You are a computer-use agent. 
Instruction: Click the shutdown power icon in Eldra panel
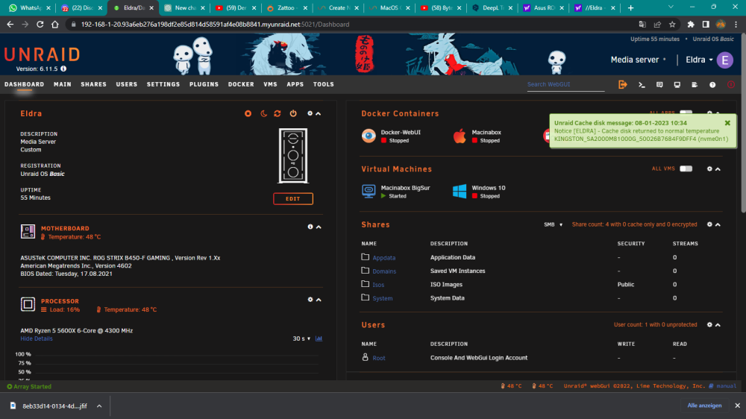coord(293,113)
